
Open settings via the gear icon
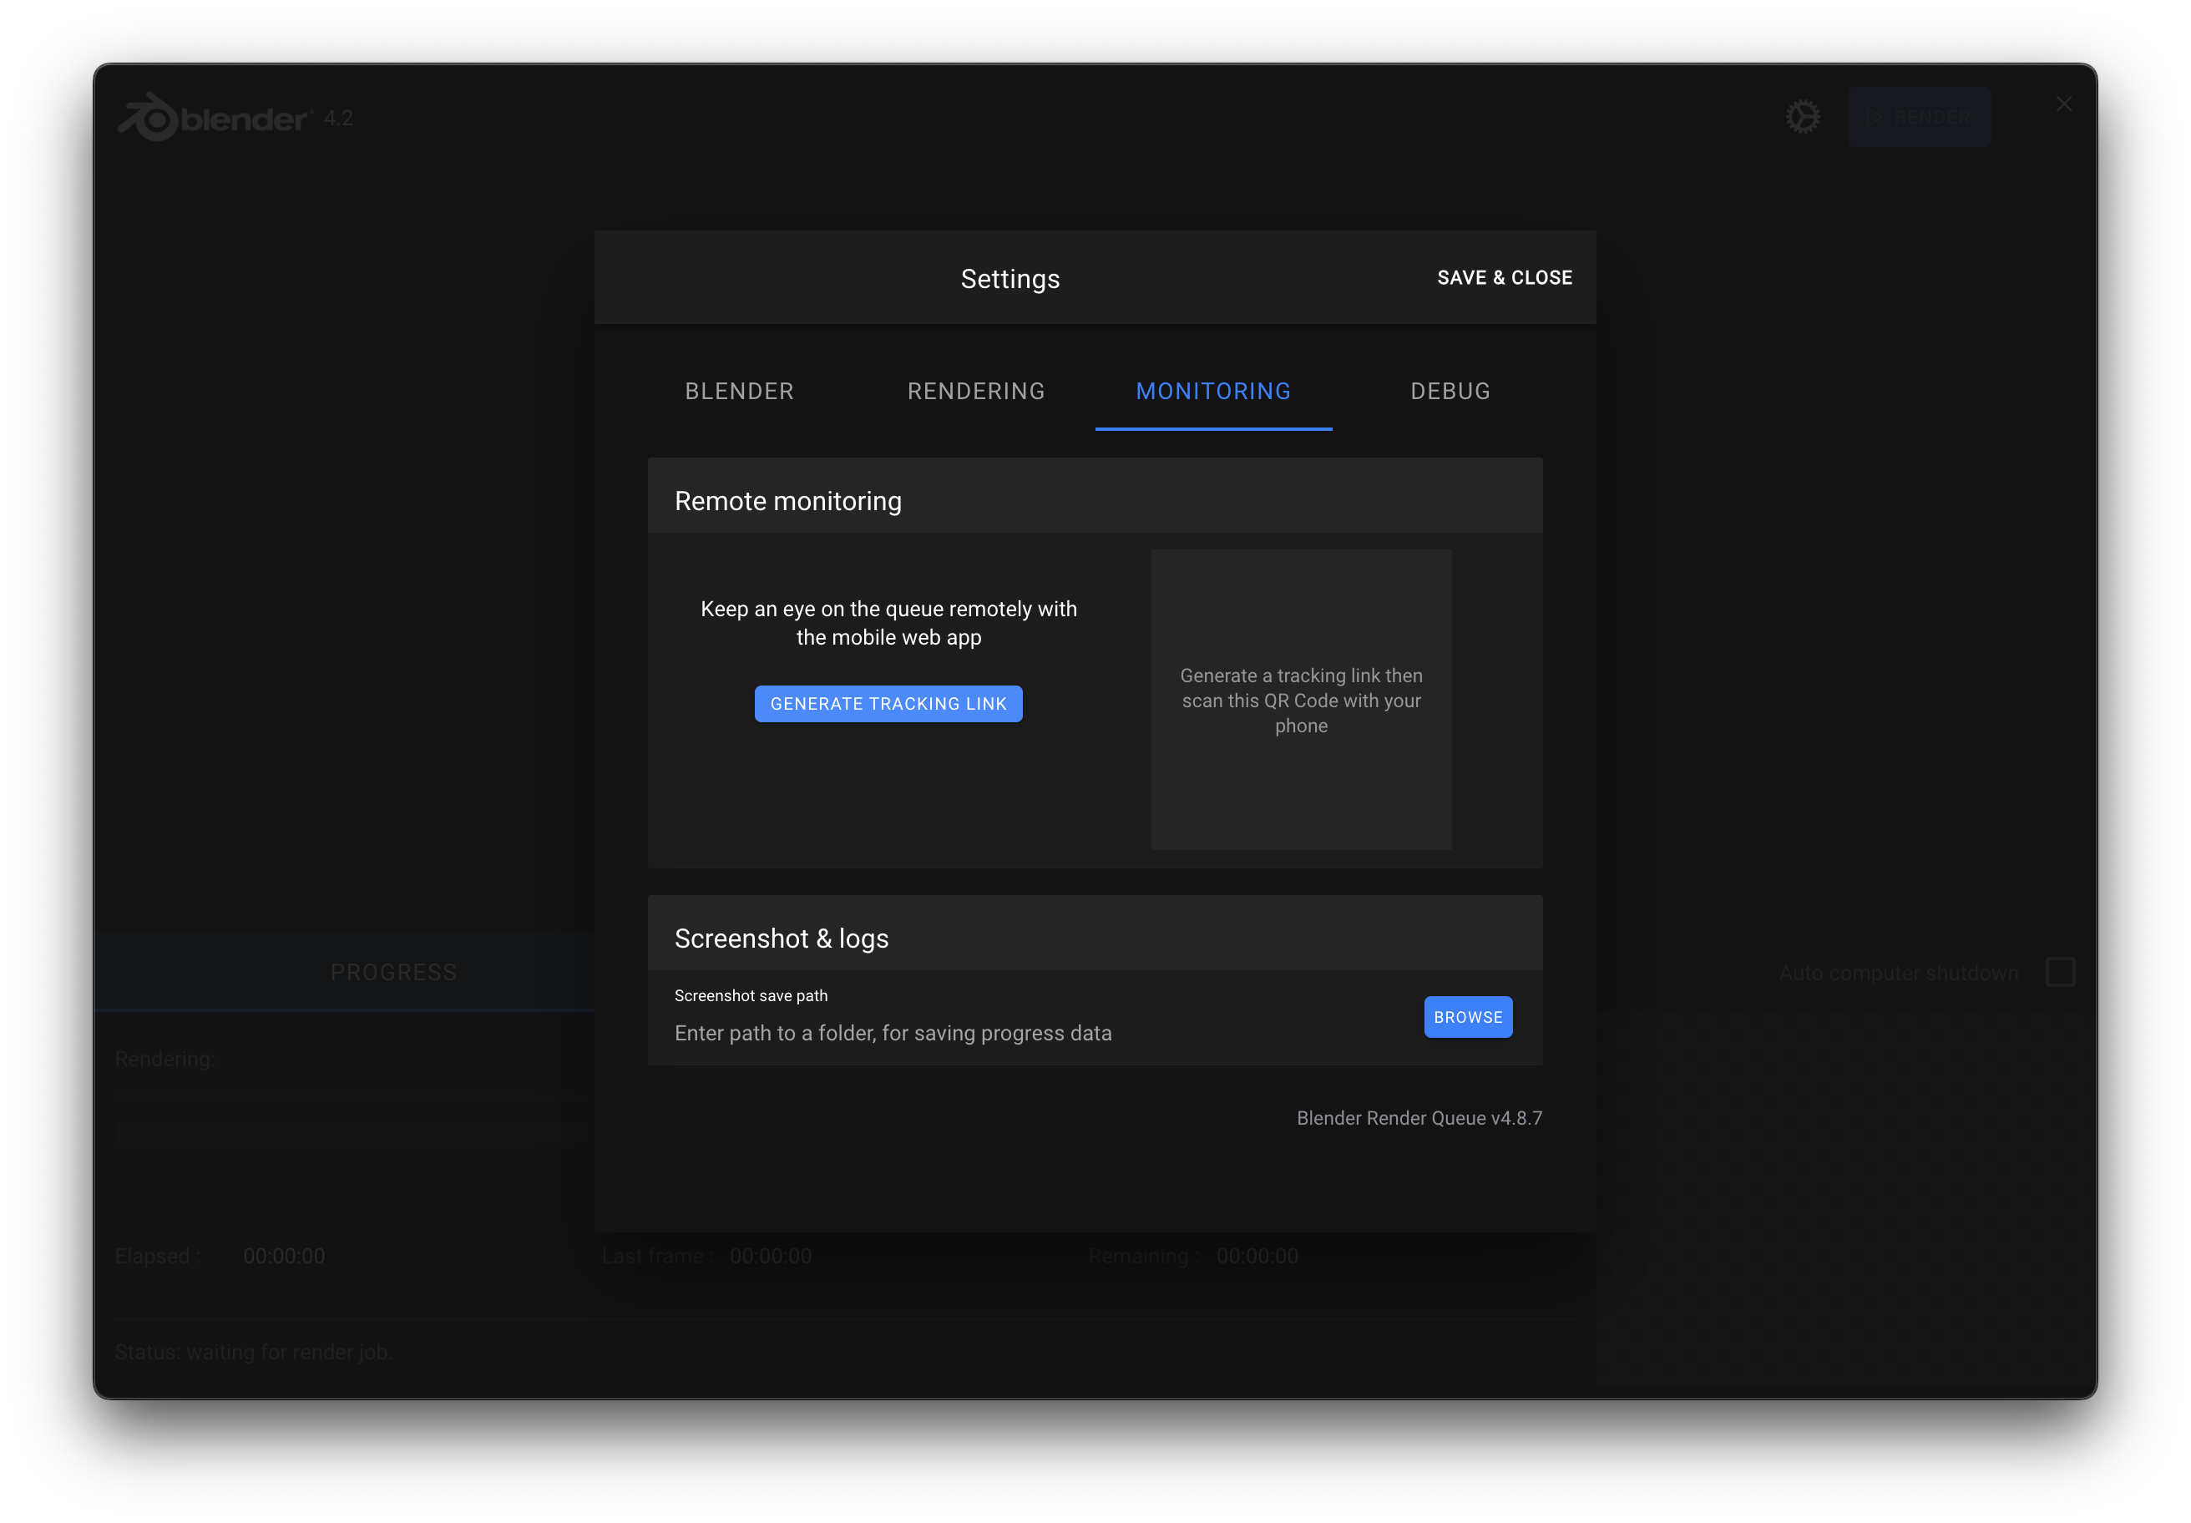tap(1803, 118)
